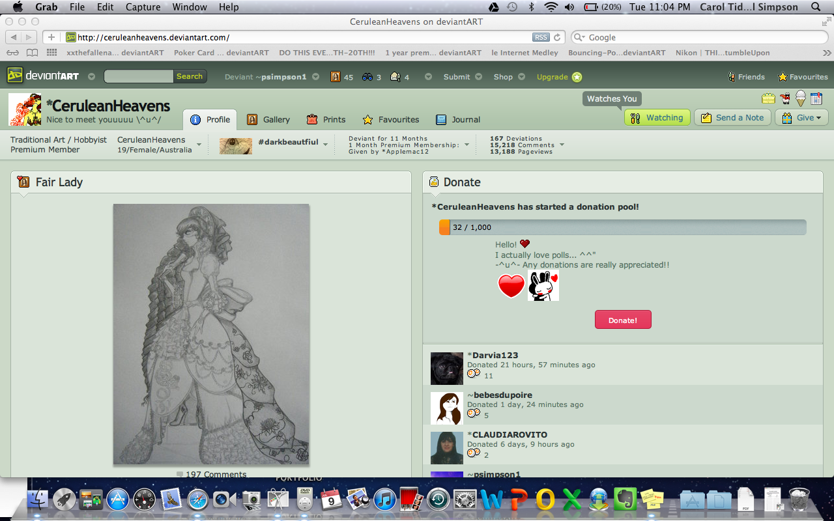
Task: Click the Upgrade star icon
Action: tap(577, 77)
